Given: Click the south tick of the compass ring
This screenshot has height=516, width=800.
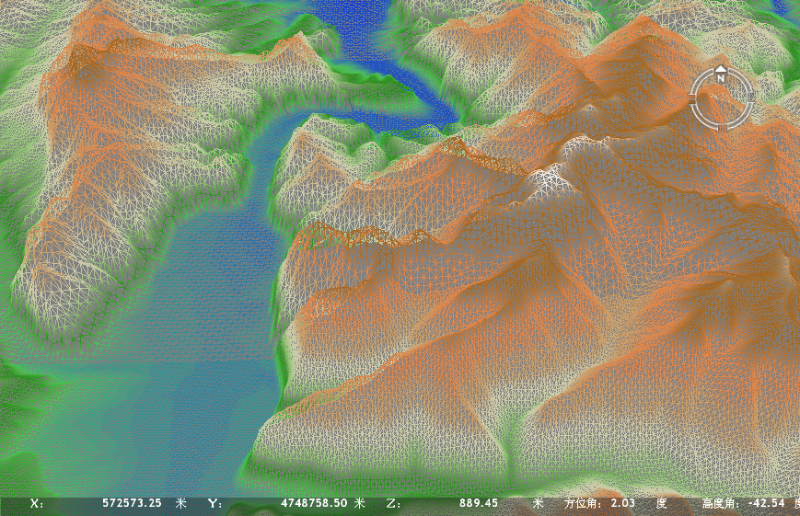Looking at the screenshot, I should tap(722, 126).
